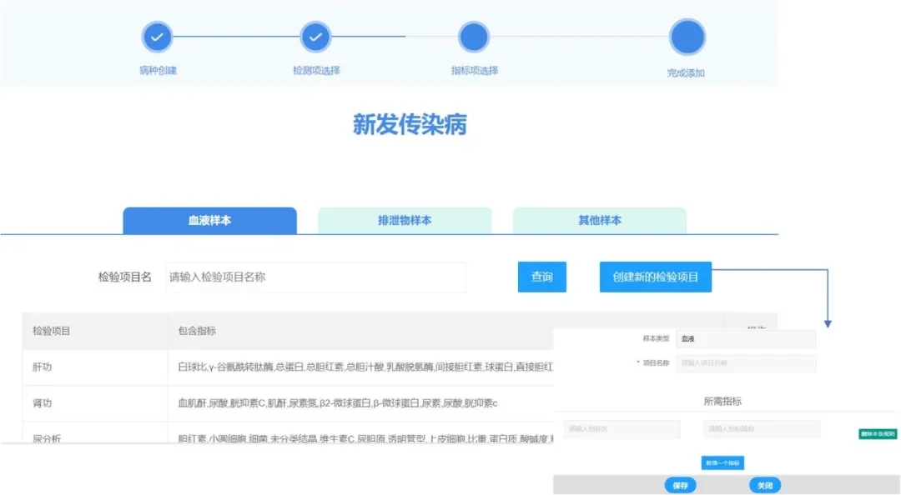This screenshot has width=901, height=495.
Task: Click the 查询 button
Action: tap(542, 277)
